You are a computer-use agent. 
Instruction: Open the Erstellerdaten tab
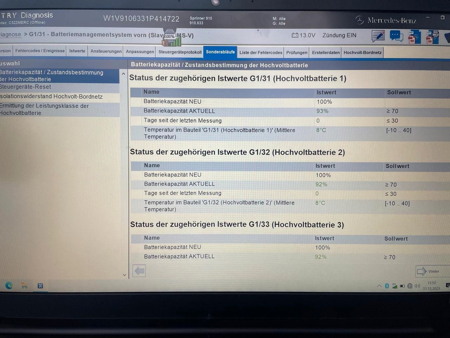pos(326,53)
